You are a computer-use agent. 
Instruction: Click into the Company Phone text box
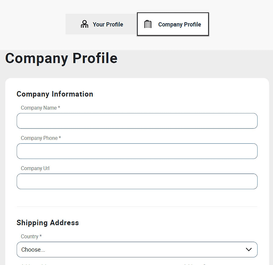[x=137, y=151]
